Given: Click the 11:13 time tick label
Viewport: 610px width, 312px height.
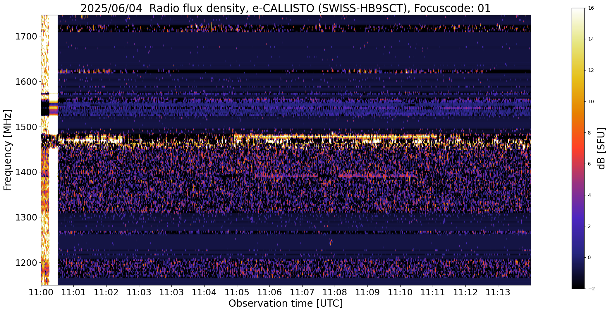Looking at the screenshot, I should (498, 292).
